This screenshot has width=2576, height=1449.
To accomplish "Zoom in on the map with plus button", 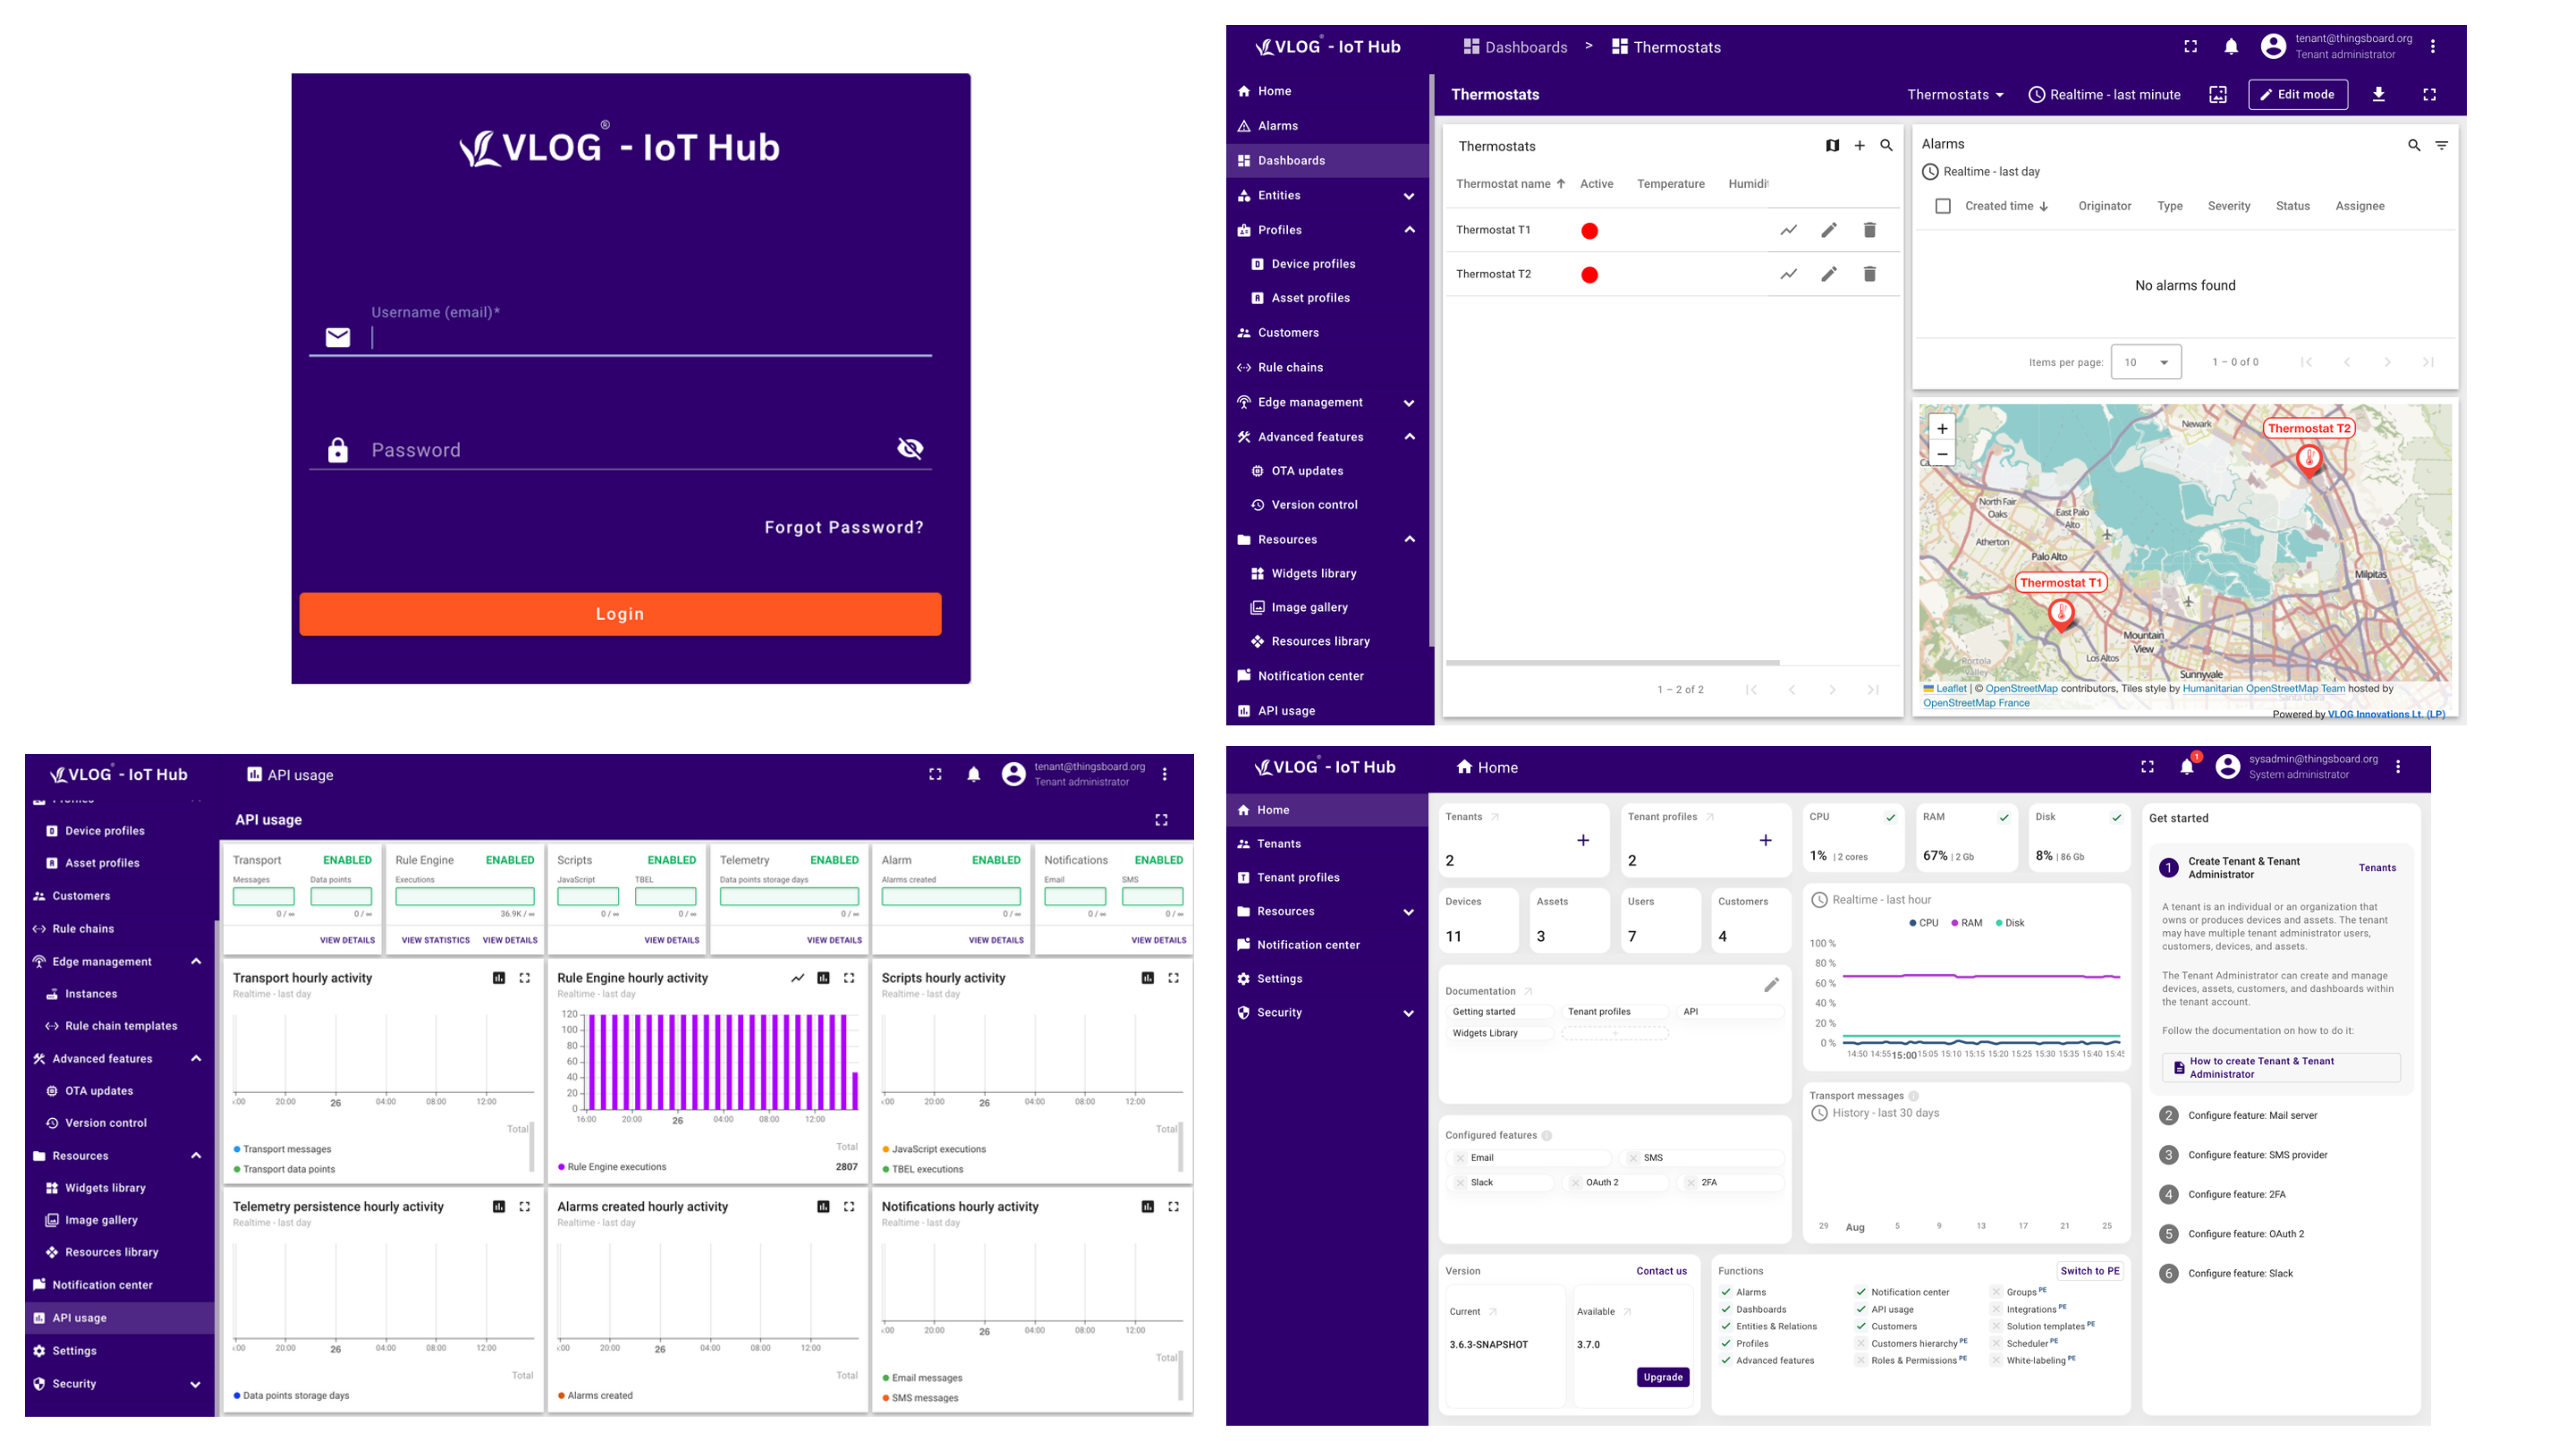I will click(x=1941, y=428).
